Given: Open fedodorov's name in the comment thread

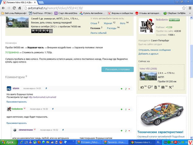Looking at the screenshot, I should [17, 109].
